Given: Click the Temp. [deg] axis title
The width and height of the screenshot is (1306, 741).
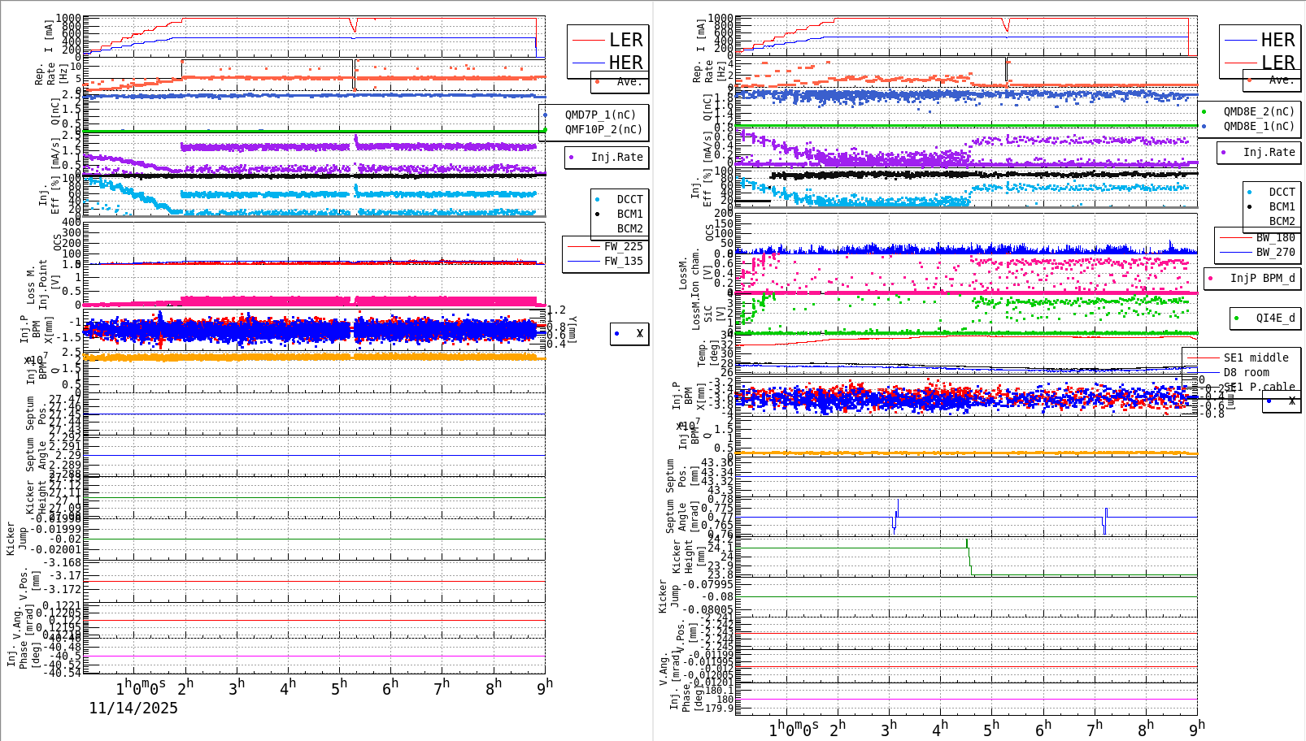Looking at the screenshot, I should pos(707,353).
